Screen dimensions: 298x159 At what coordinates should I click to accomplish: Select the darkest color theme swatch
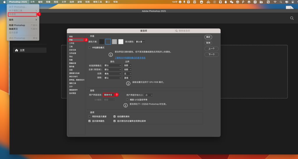tap(102, 42)
